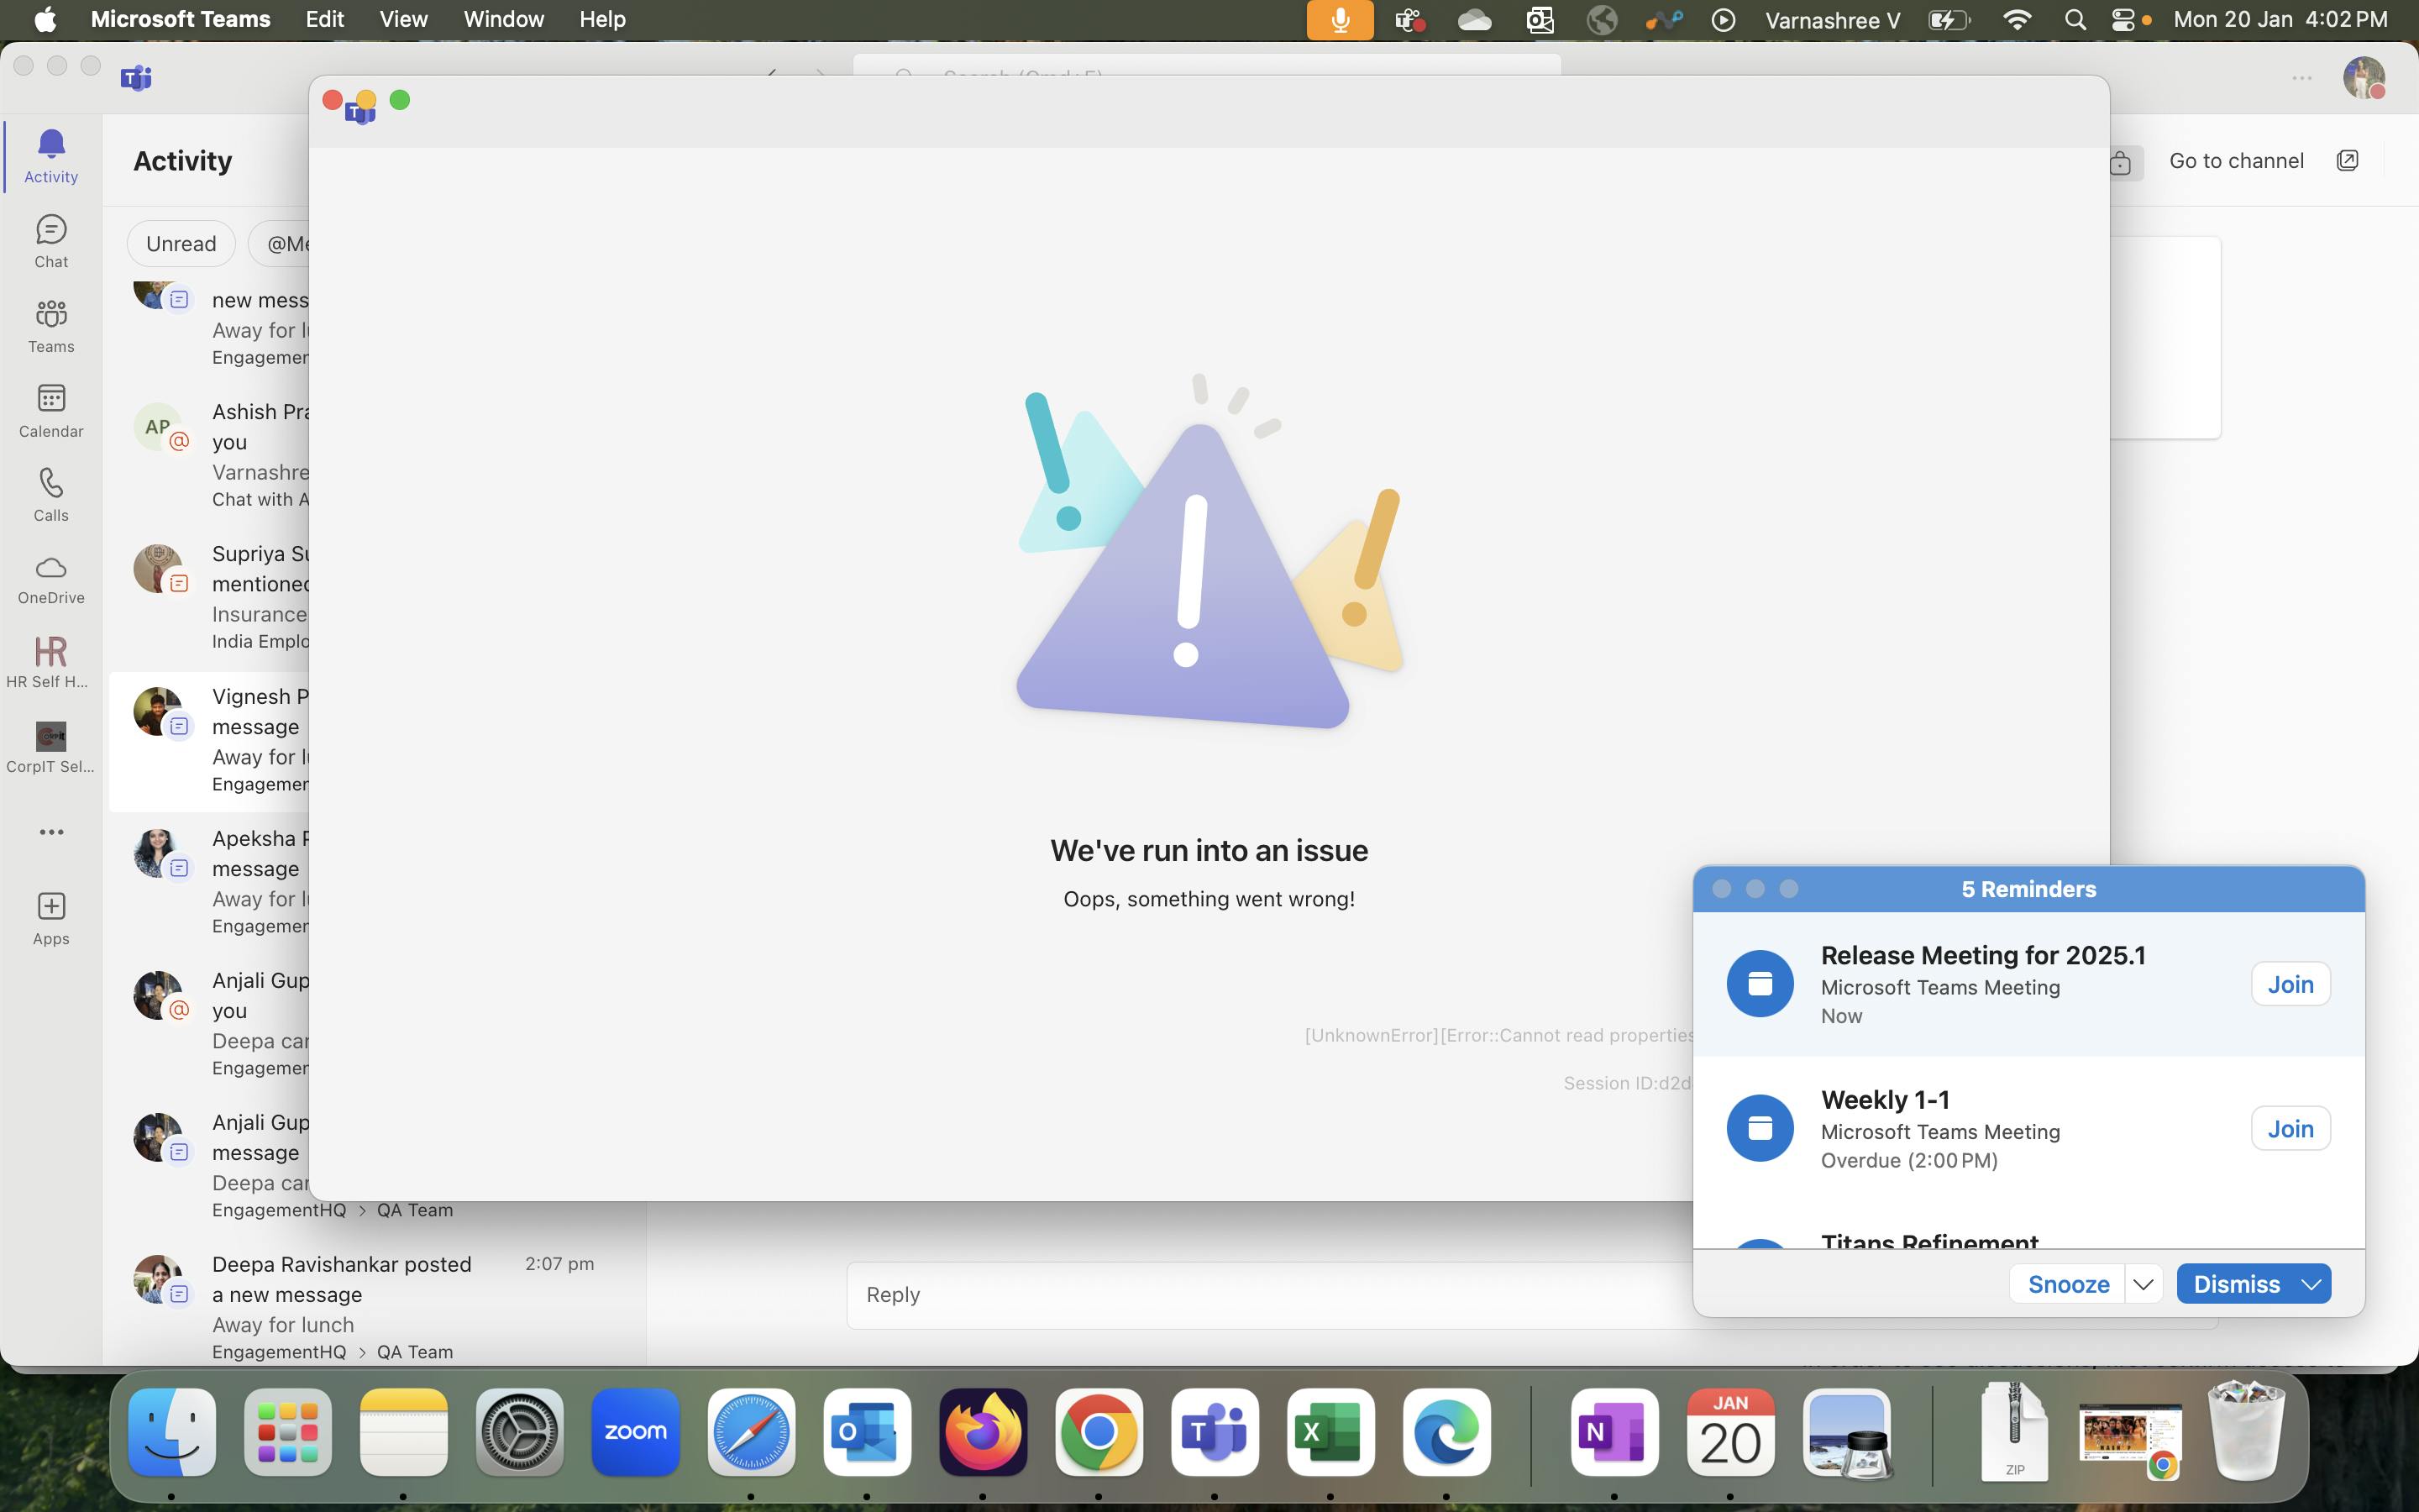Open Settings and more ellipsis in Teams header
2419x1512 pixels.
point(2302,77)
